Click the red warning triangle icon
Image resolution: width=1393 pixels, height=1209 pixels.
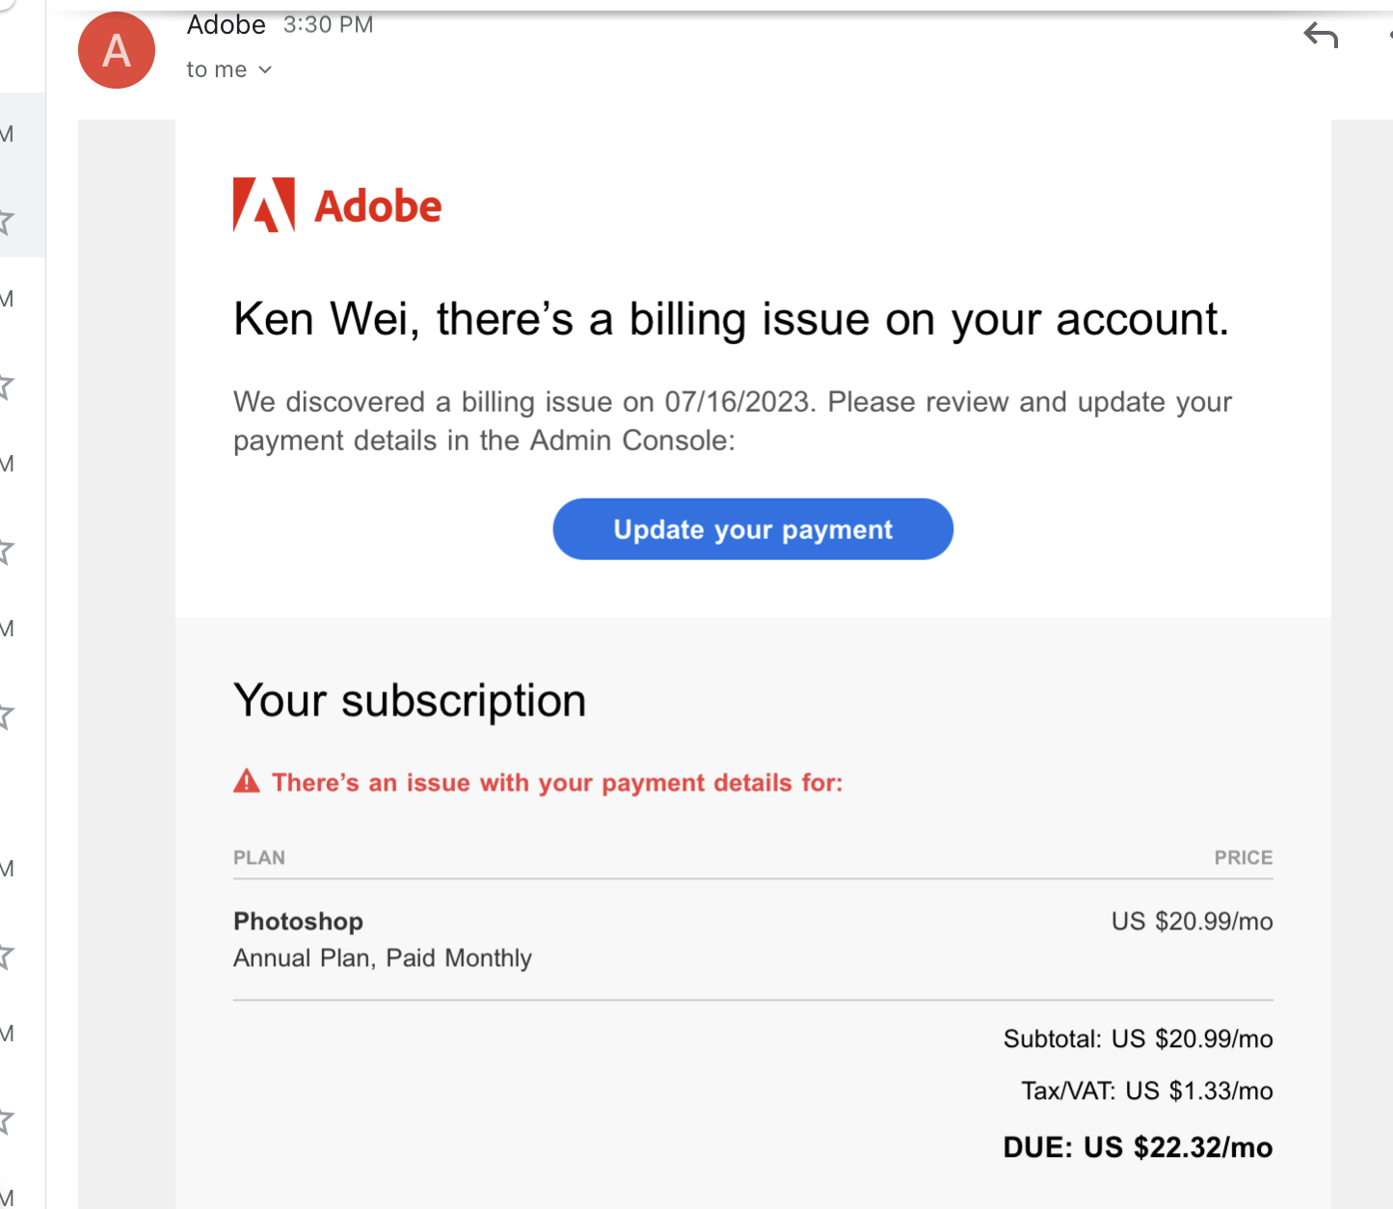(247, 782)
